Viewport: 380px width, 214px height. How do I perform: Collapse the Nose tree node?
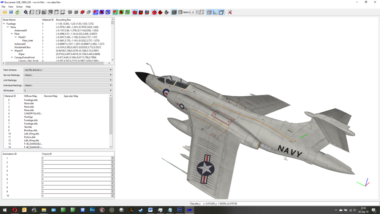pos(8,27)
